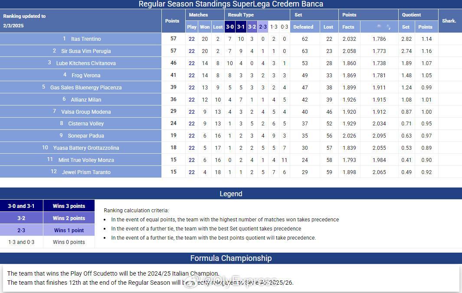The height and width of the screenshot is (293, 462).
Task: Click the Wins 2 points legend cell
Action: point(69,218)
